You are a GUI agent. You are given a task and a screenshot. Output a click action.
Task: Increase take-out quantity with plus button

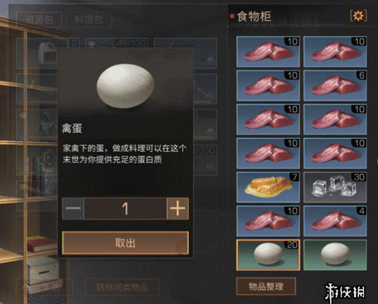pos(178,208)
